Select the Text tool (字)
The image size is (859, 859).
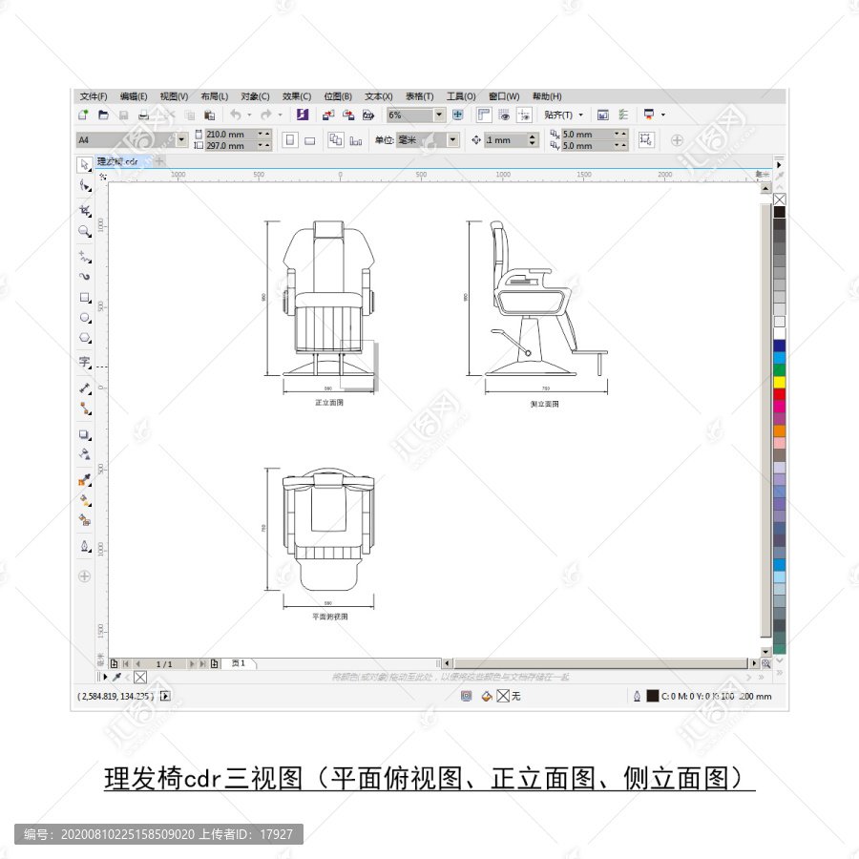(84, 362)
